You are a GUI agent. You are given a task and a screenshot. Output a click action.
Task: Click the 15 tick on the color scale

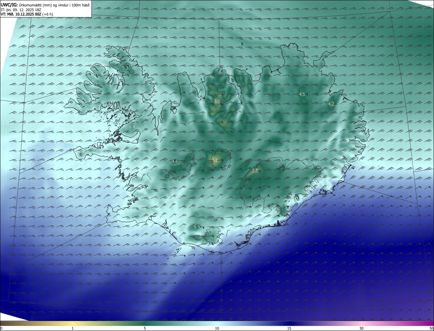(x=289, y=328)
